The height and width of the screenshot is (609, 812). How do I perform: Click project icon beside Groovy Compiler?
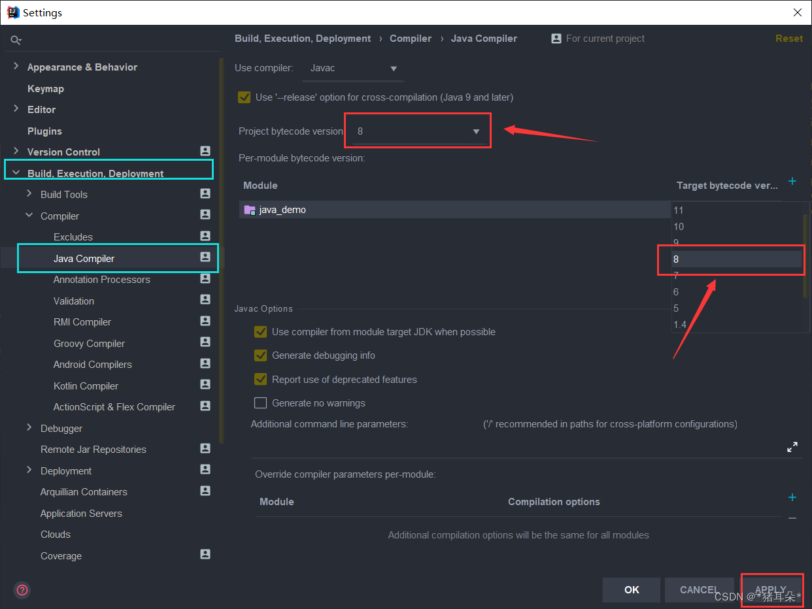[x=205, y=342]
